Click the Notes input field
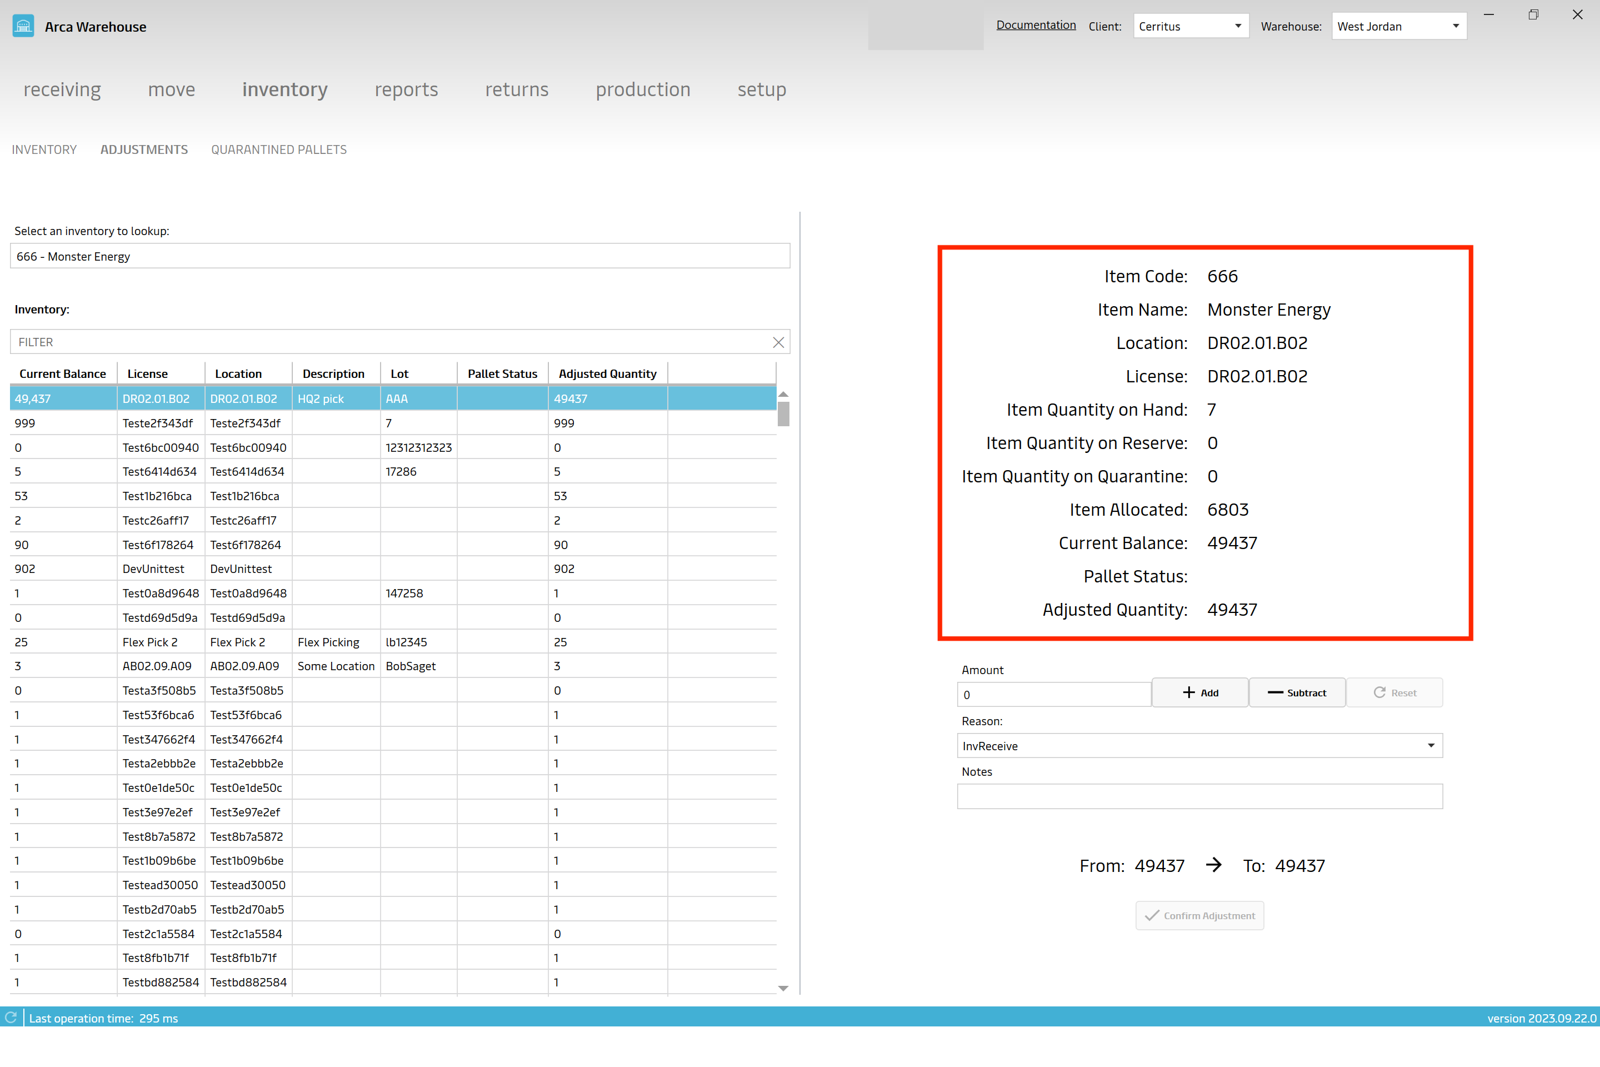Screen dimensions: 1600x1067 tap(1199, 796)
